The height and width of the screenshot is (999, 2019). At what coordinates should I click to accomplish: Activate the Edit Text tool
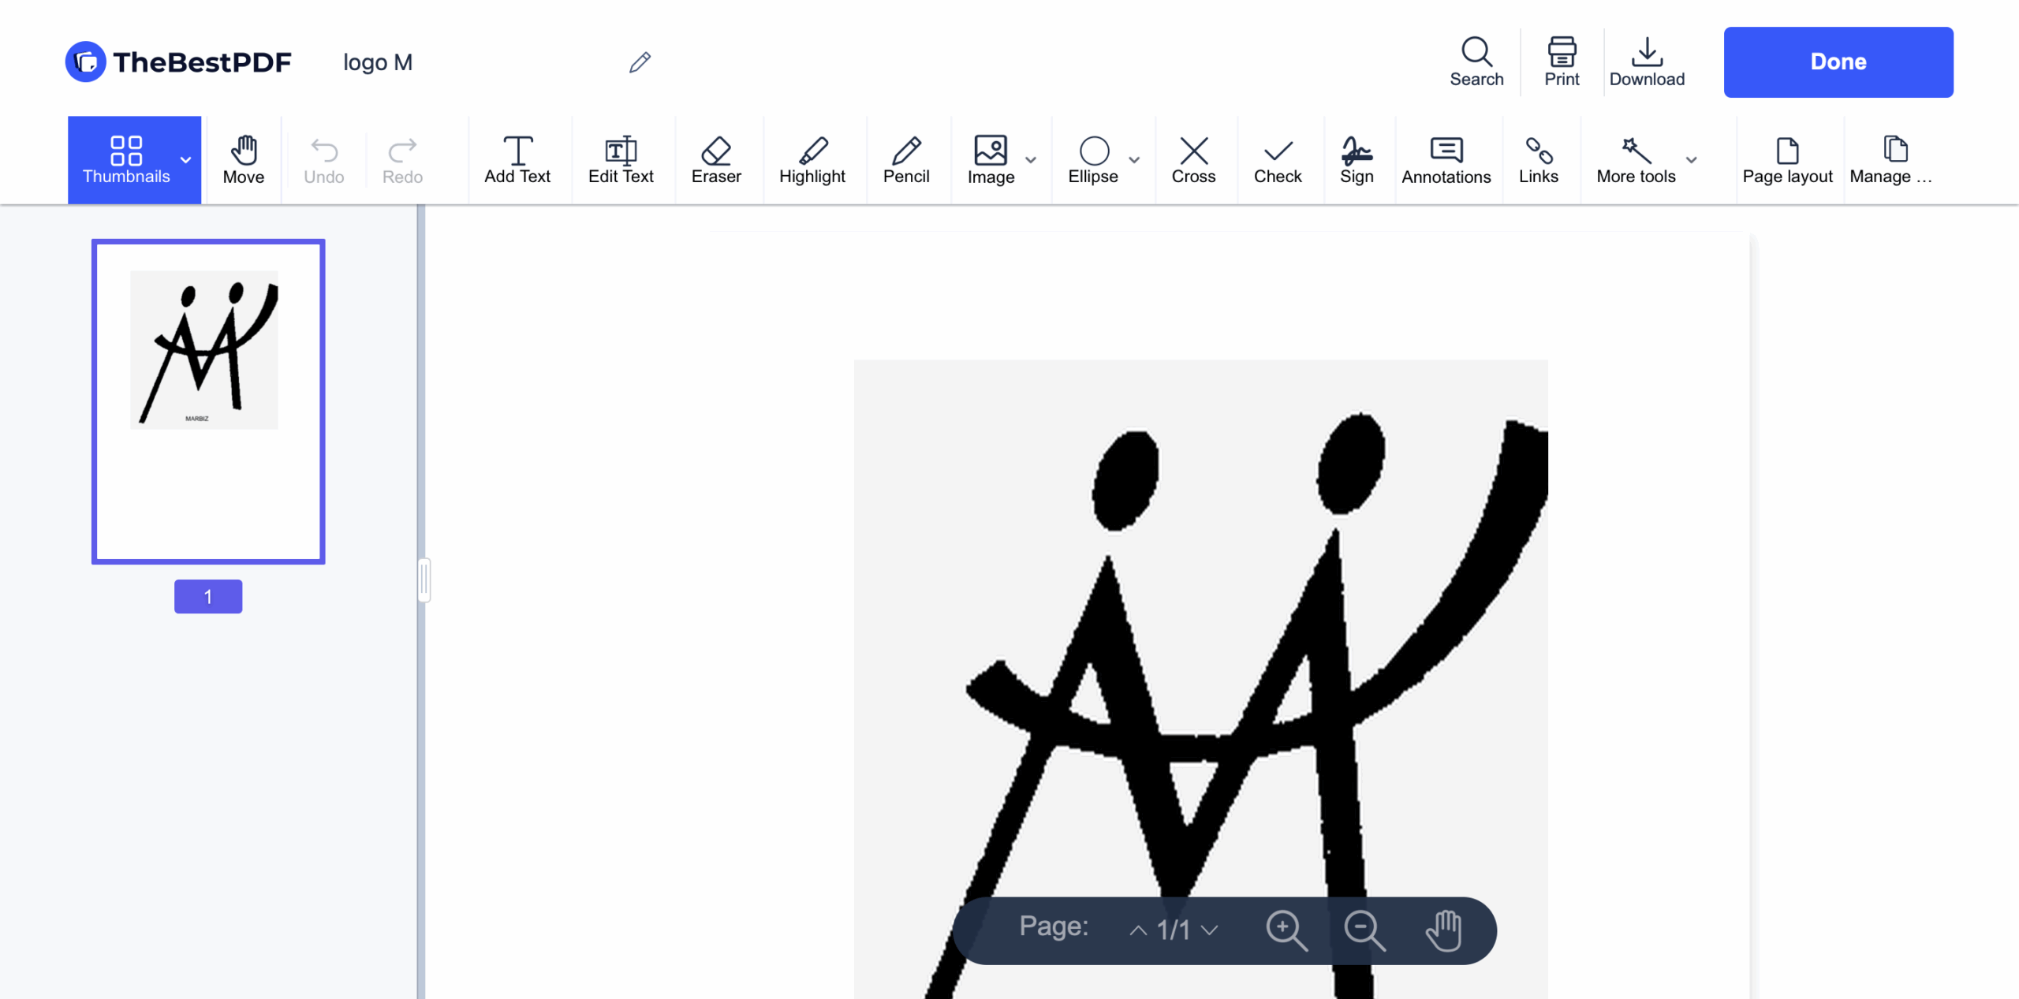[x=621, y=160]
